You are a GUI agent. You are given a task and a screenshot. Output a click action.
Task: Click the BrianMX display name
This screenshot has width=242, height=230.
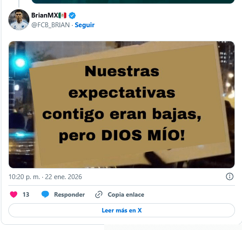45,15
